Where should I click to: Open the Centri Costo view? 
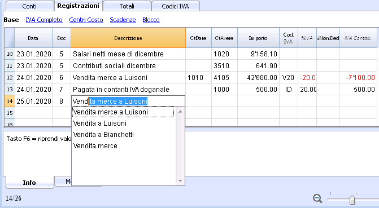tap(86, 20)
